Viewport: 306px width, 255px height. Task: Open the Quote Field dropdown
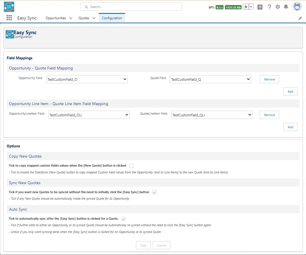pos(210,79)
